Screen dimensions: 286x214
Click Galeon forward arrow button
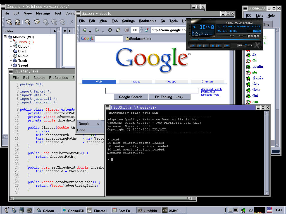[x=97, y=30]
